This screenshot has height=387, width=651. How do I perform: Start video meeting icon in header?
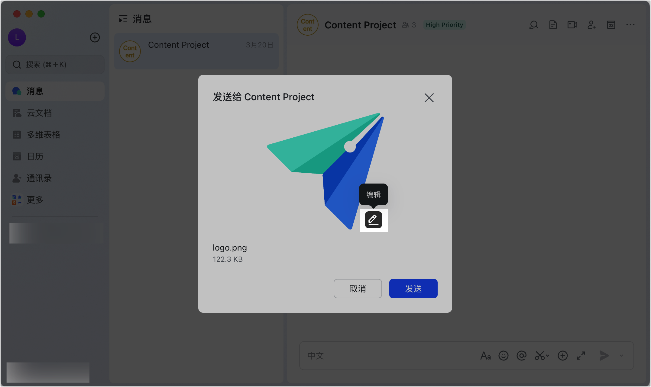click(x=572, y=25)
